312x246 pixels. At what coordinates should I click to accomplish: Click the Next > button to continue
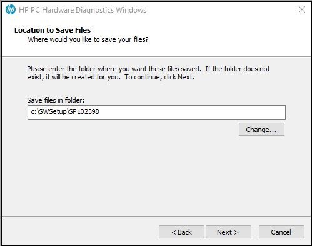click(228, 232)
